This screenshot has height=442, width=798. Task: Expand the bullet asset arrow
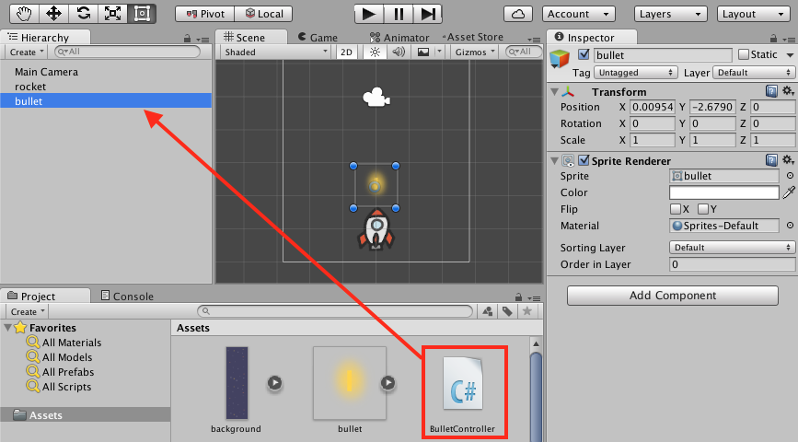387,382
